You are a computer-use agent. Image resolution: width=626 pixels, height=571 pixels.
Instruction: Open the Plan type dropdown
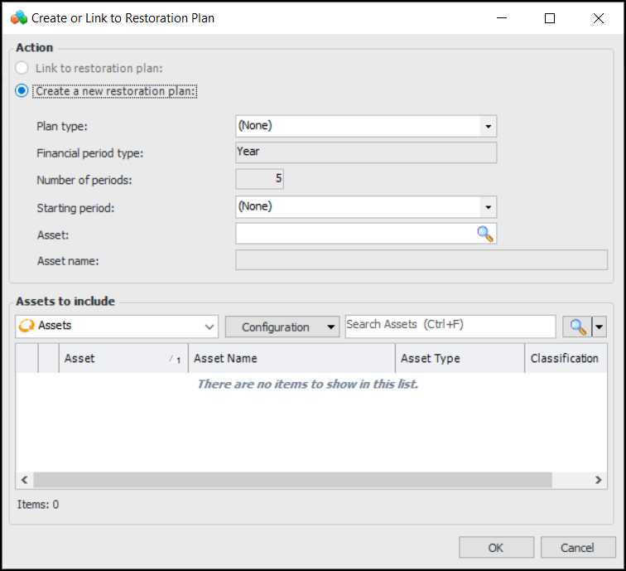(488, 126)
